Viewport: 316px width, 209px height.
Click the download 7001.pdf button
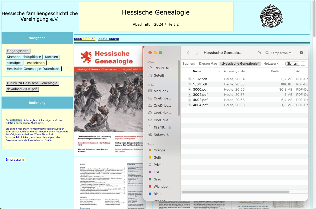tap(22, 89)
